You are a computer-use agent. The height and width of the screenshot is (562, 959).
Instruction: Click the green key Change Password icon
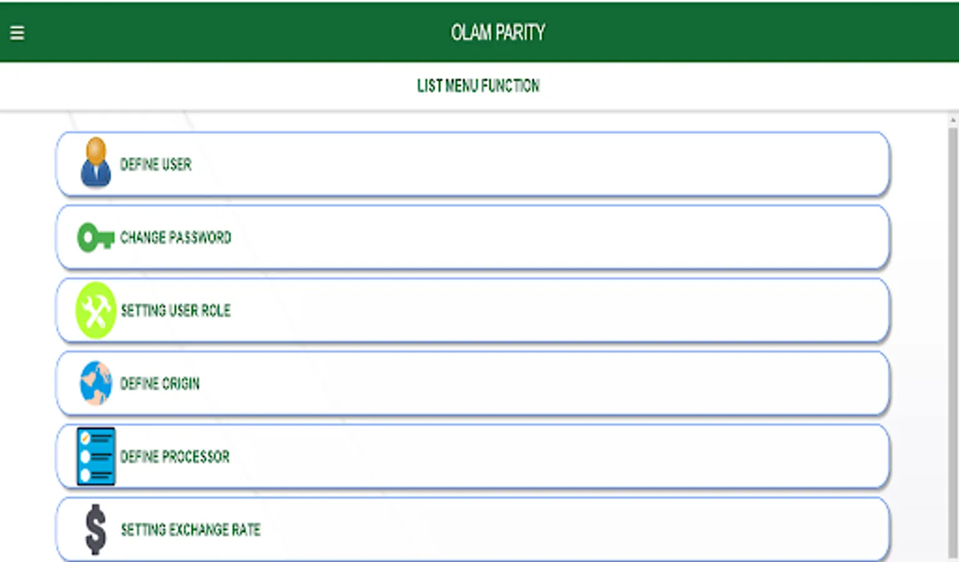click(95, 237)
